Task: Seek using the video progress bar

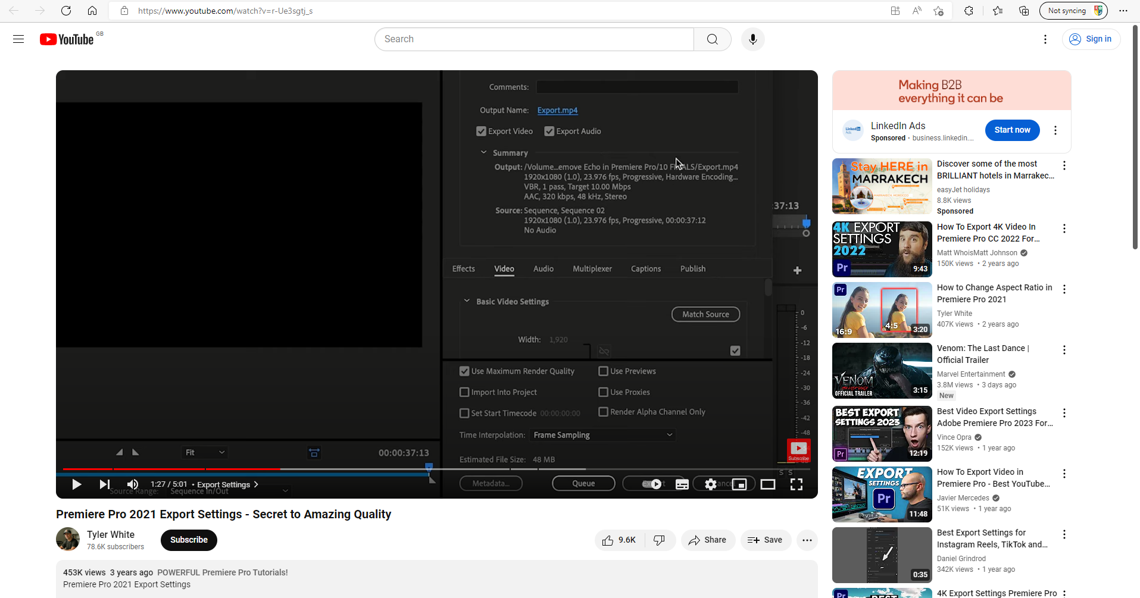Action: (436, 469)
